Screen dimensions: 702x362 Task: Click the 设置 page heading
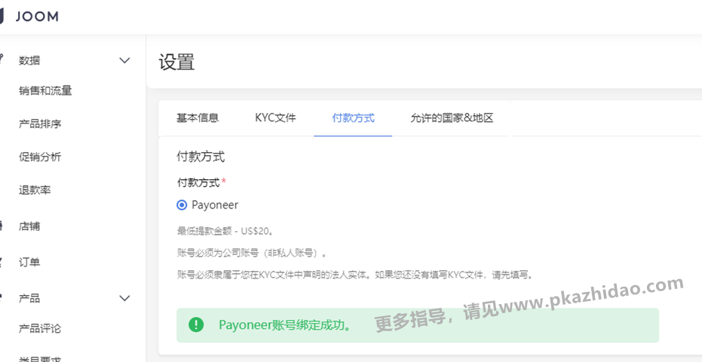click(176, 62)
